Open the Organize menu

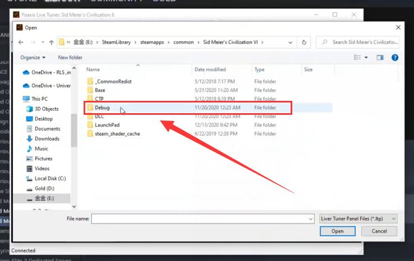tap(33, 58)
